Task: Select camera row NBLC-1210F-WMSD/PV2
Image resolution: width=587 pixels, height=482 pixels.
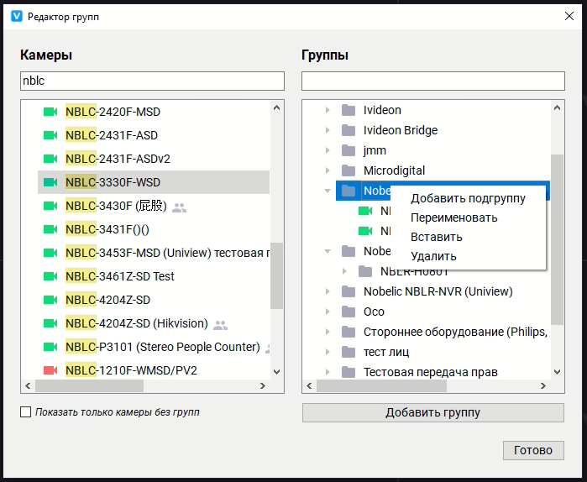Action: click(x=154, y=370)
